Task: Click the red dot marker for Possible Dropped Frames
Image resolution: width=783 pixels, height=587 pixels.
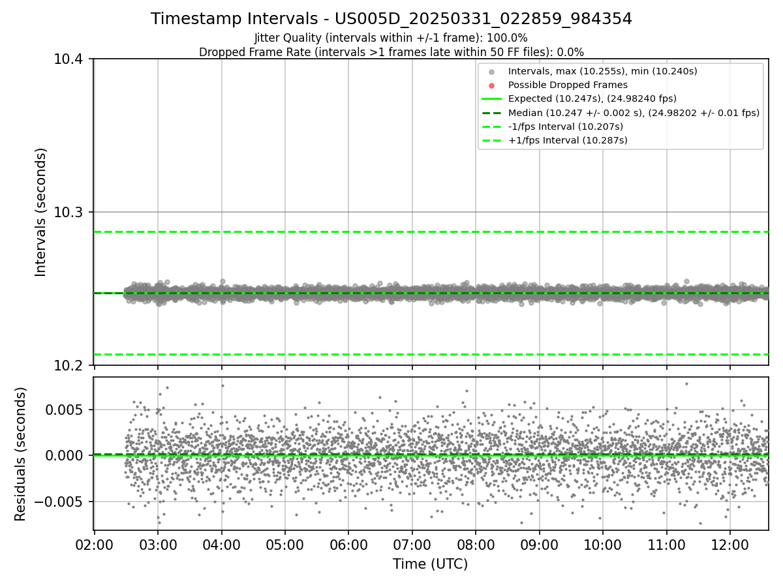Action: 492,85
